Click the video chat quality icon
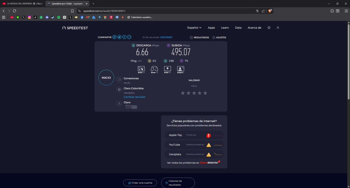Viewport: 350px width, 188px height. click(181, 69)
